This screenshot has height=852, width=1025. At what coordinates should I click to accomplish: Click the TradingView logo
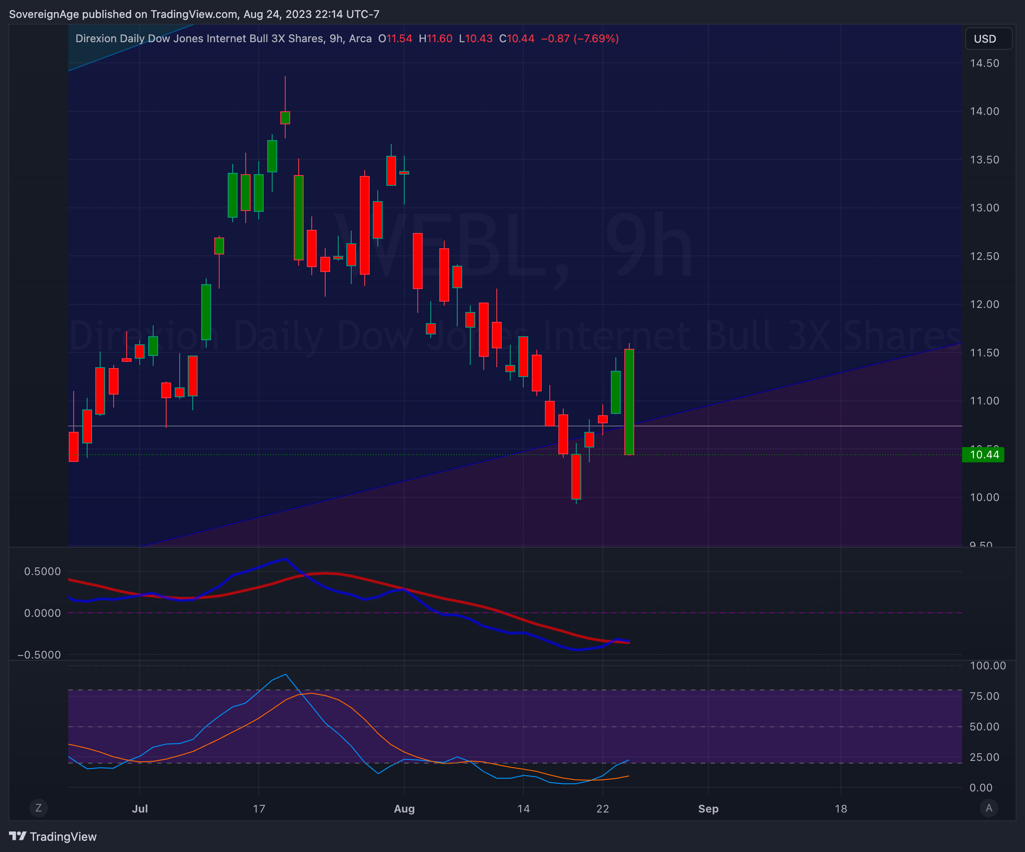click(x=53, y=837)
